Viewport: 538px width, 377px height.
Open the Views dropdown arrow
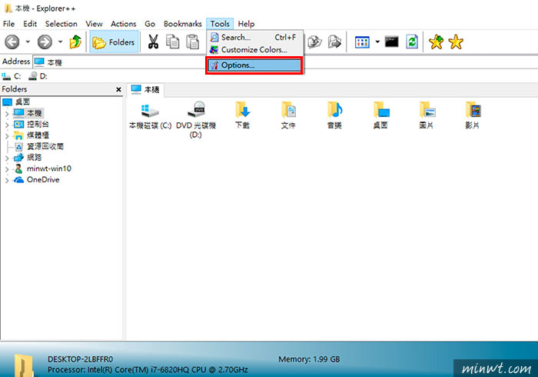click(x=377, y=42)
